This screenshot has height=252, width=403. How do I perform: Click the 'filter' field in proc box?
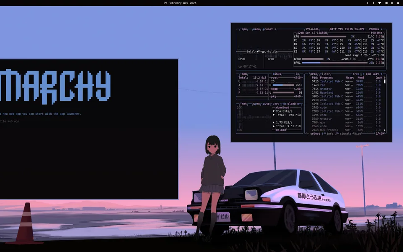(325, 74)
